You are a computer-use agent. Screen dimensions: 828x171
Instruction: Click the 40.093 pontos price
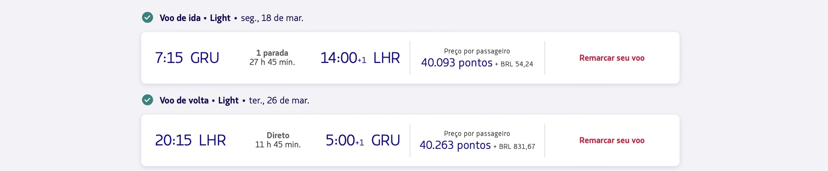click(x=457, y=63)
